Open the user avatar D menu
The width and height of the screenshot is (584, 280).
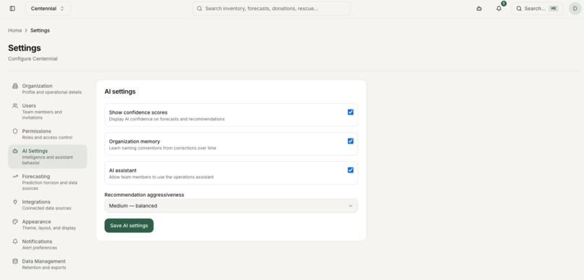pos(575,8)
